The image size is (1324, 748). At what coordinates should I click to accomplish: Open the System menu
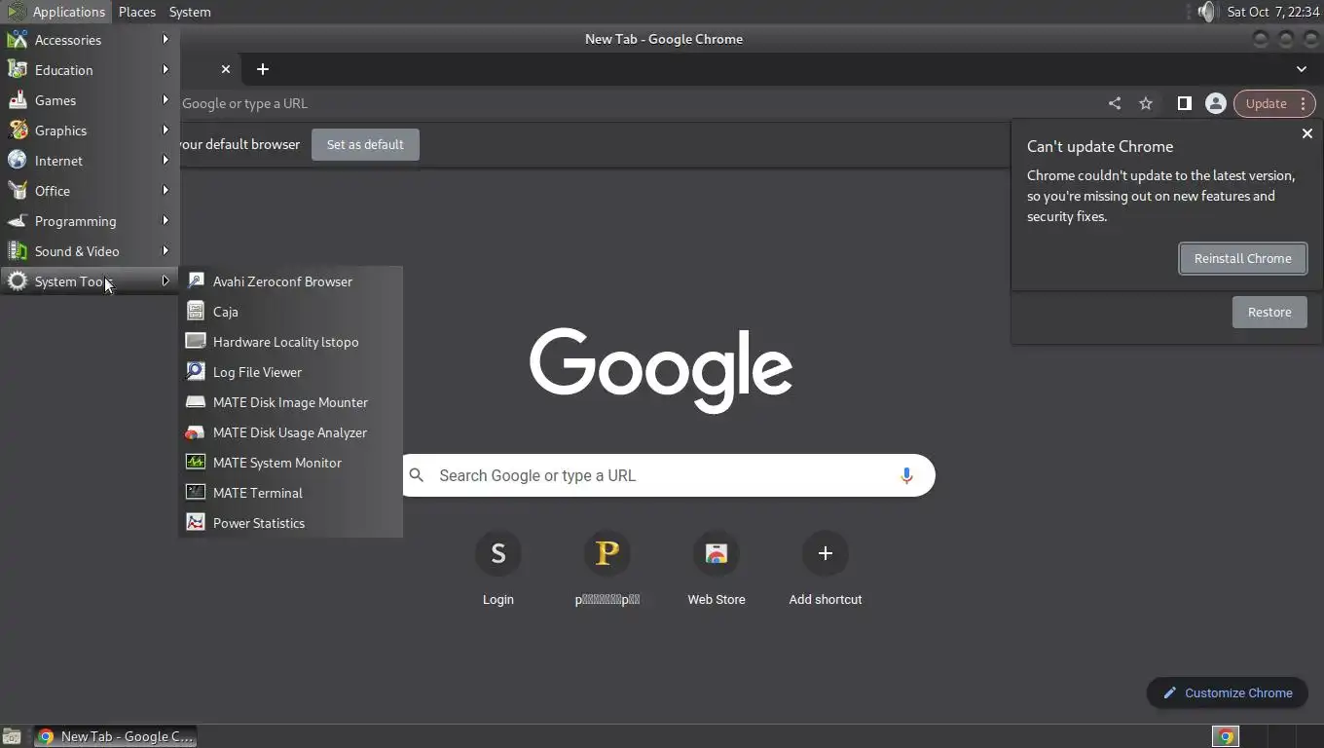(190, 12)
